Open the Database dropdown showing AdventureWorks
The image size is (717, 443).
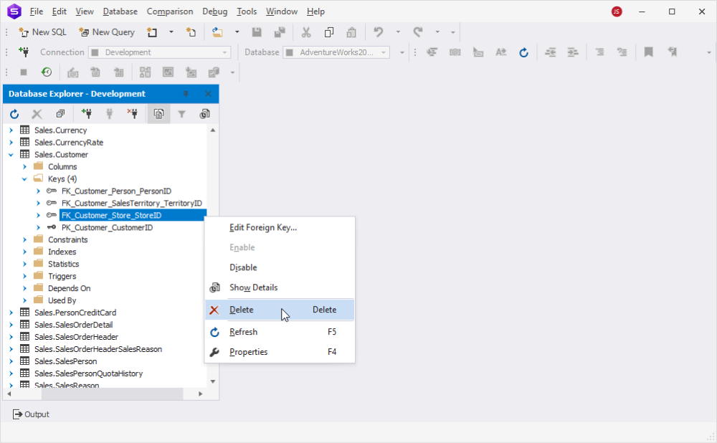[336, 52]
